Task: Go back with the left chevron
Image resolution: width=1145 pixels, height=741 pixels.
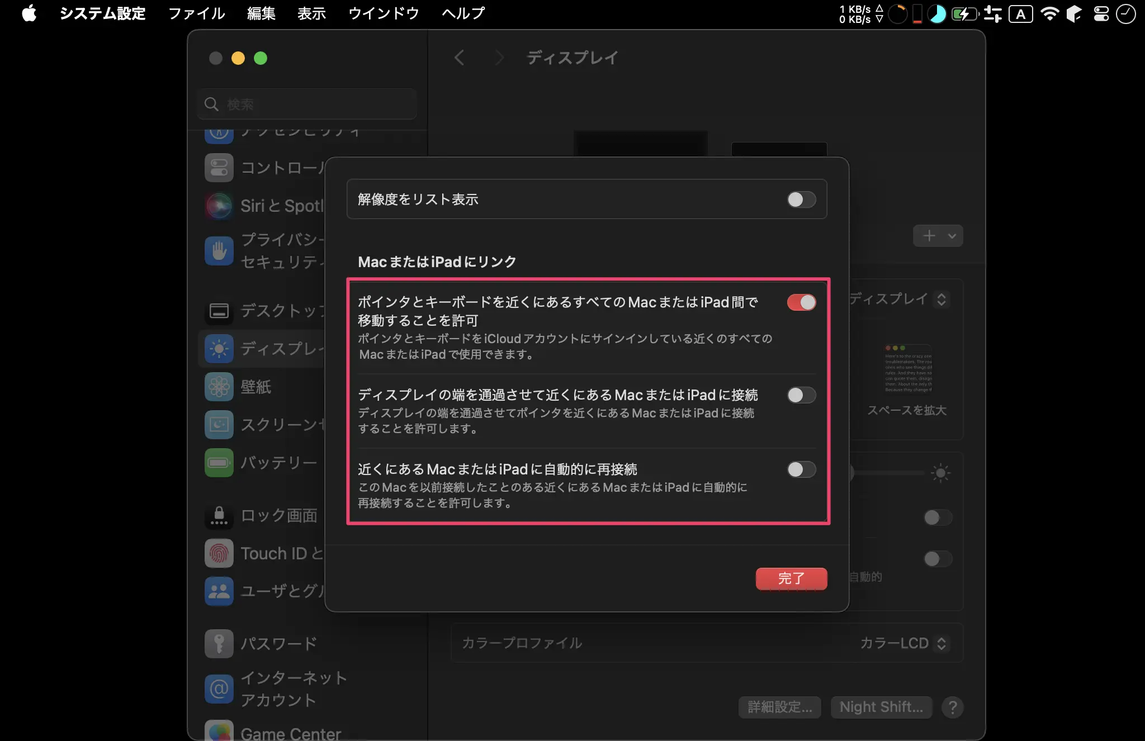Action: [x=459, y=58]
